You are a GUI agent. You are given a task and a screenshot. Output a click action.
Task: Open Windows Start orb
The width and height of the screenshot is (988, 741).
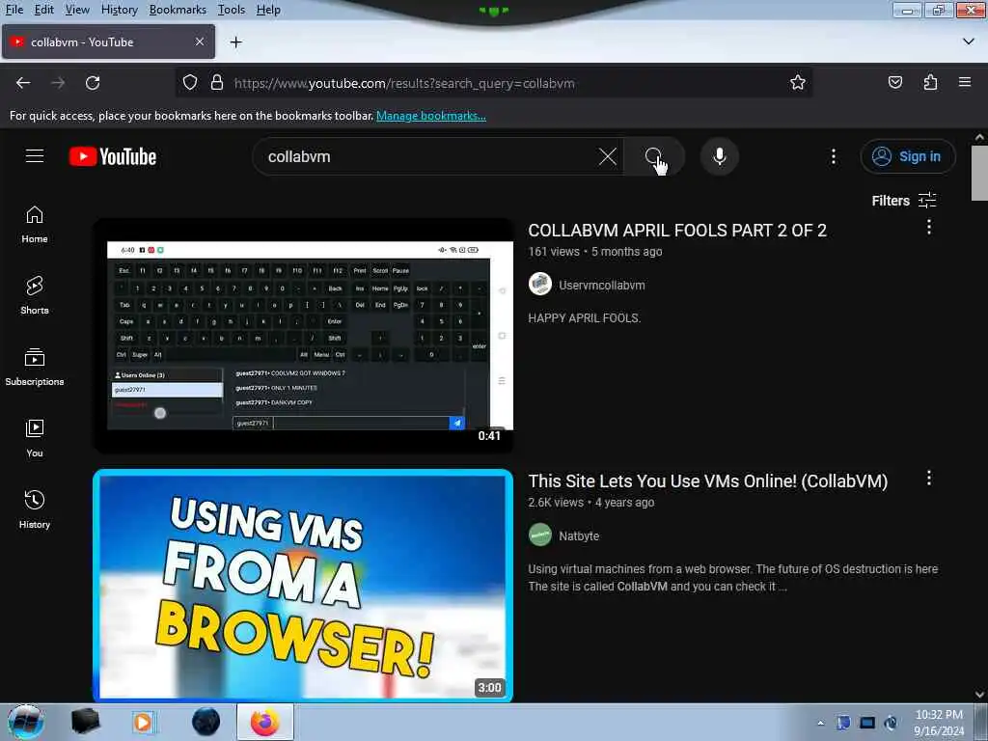(x=26, y=722)
